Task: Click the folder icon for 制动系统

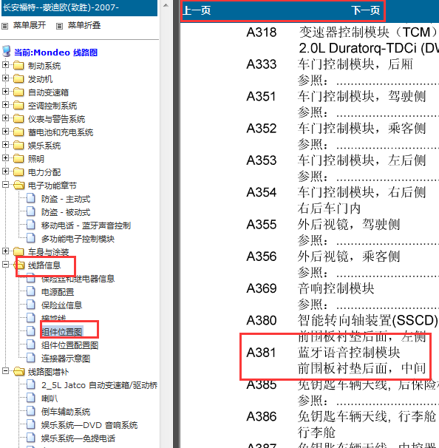Action: [18, 66]
